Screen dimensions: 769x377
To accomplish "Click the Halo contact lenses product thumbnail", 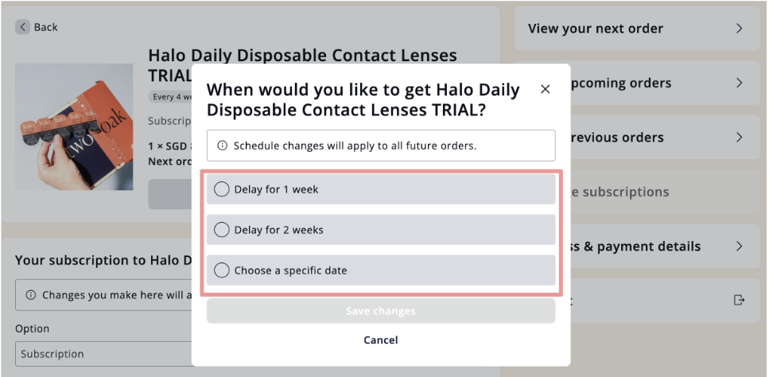I will [74, 126].
